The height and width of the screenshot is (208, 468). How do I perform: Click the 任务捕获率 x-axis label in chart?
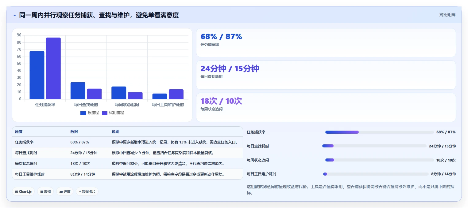tap(45, 105)
